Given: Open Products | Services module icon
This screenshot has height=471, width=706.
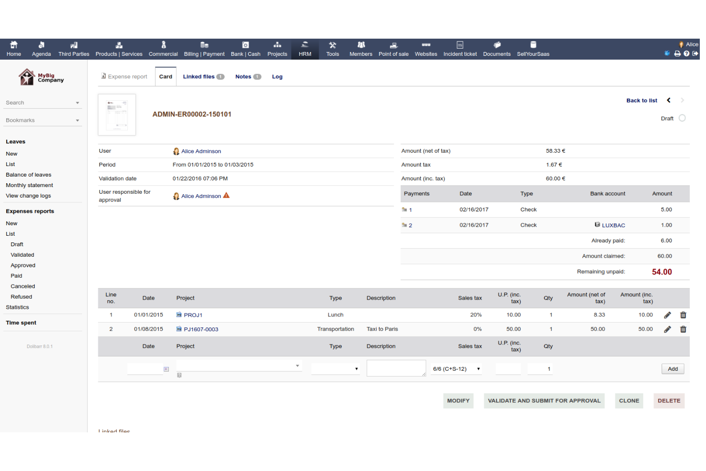Looking at the screenshot, I should [119, 45].
